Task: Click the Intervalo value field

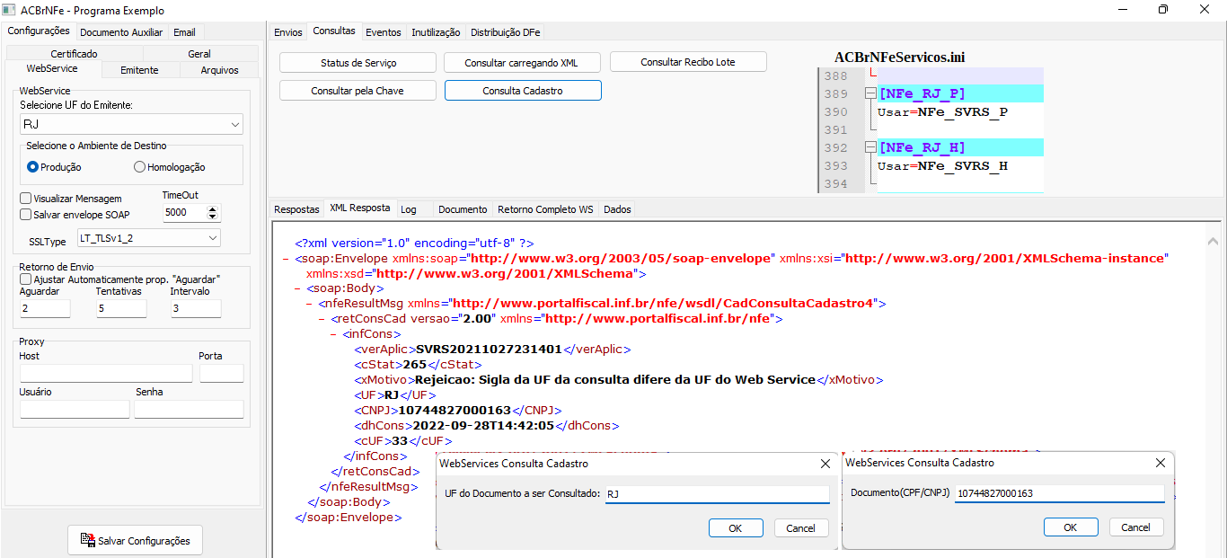Action: coord(196,308)
